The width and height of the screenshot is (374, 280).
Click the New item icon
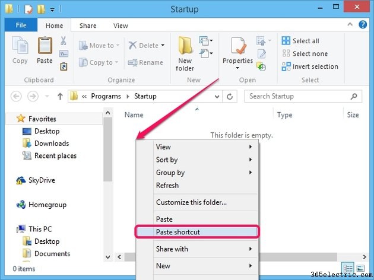pos(205,41)
